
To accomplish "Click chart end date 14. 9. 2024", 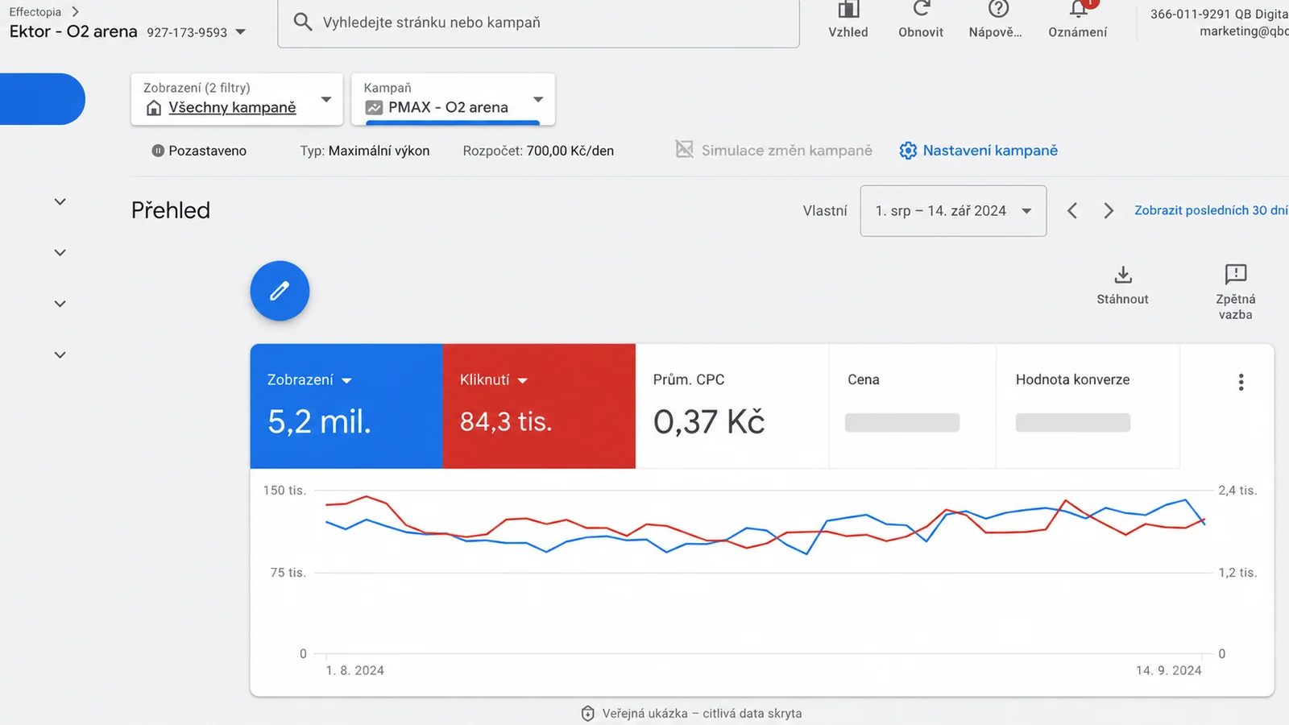I will (1168, 670).
